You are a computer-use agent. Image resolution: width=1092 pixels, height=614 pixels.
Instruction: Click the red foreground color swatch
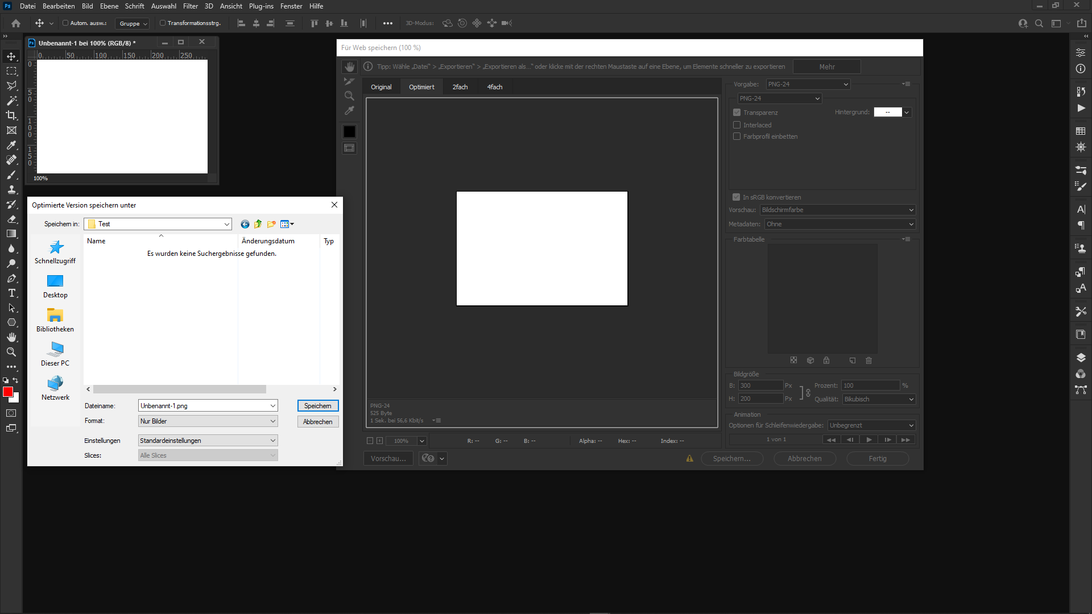coord(7,392)
